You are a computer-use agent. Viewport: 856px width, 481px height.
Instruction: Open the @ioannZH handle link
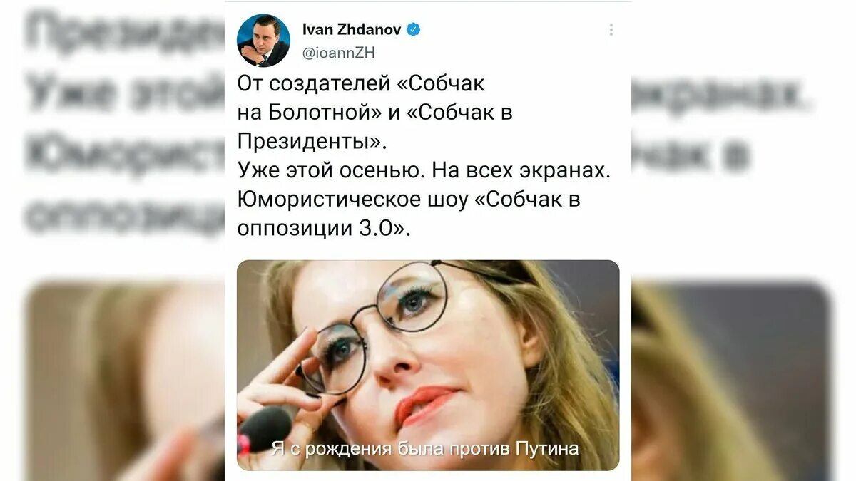[x=339, y=53]
